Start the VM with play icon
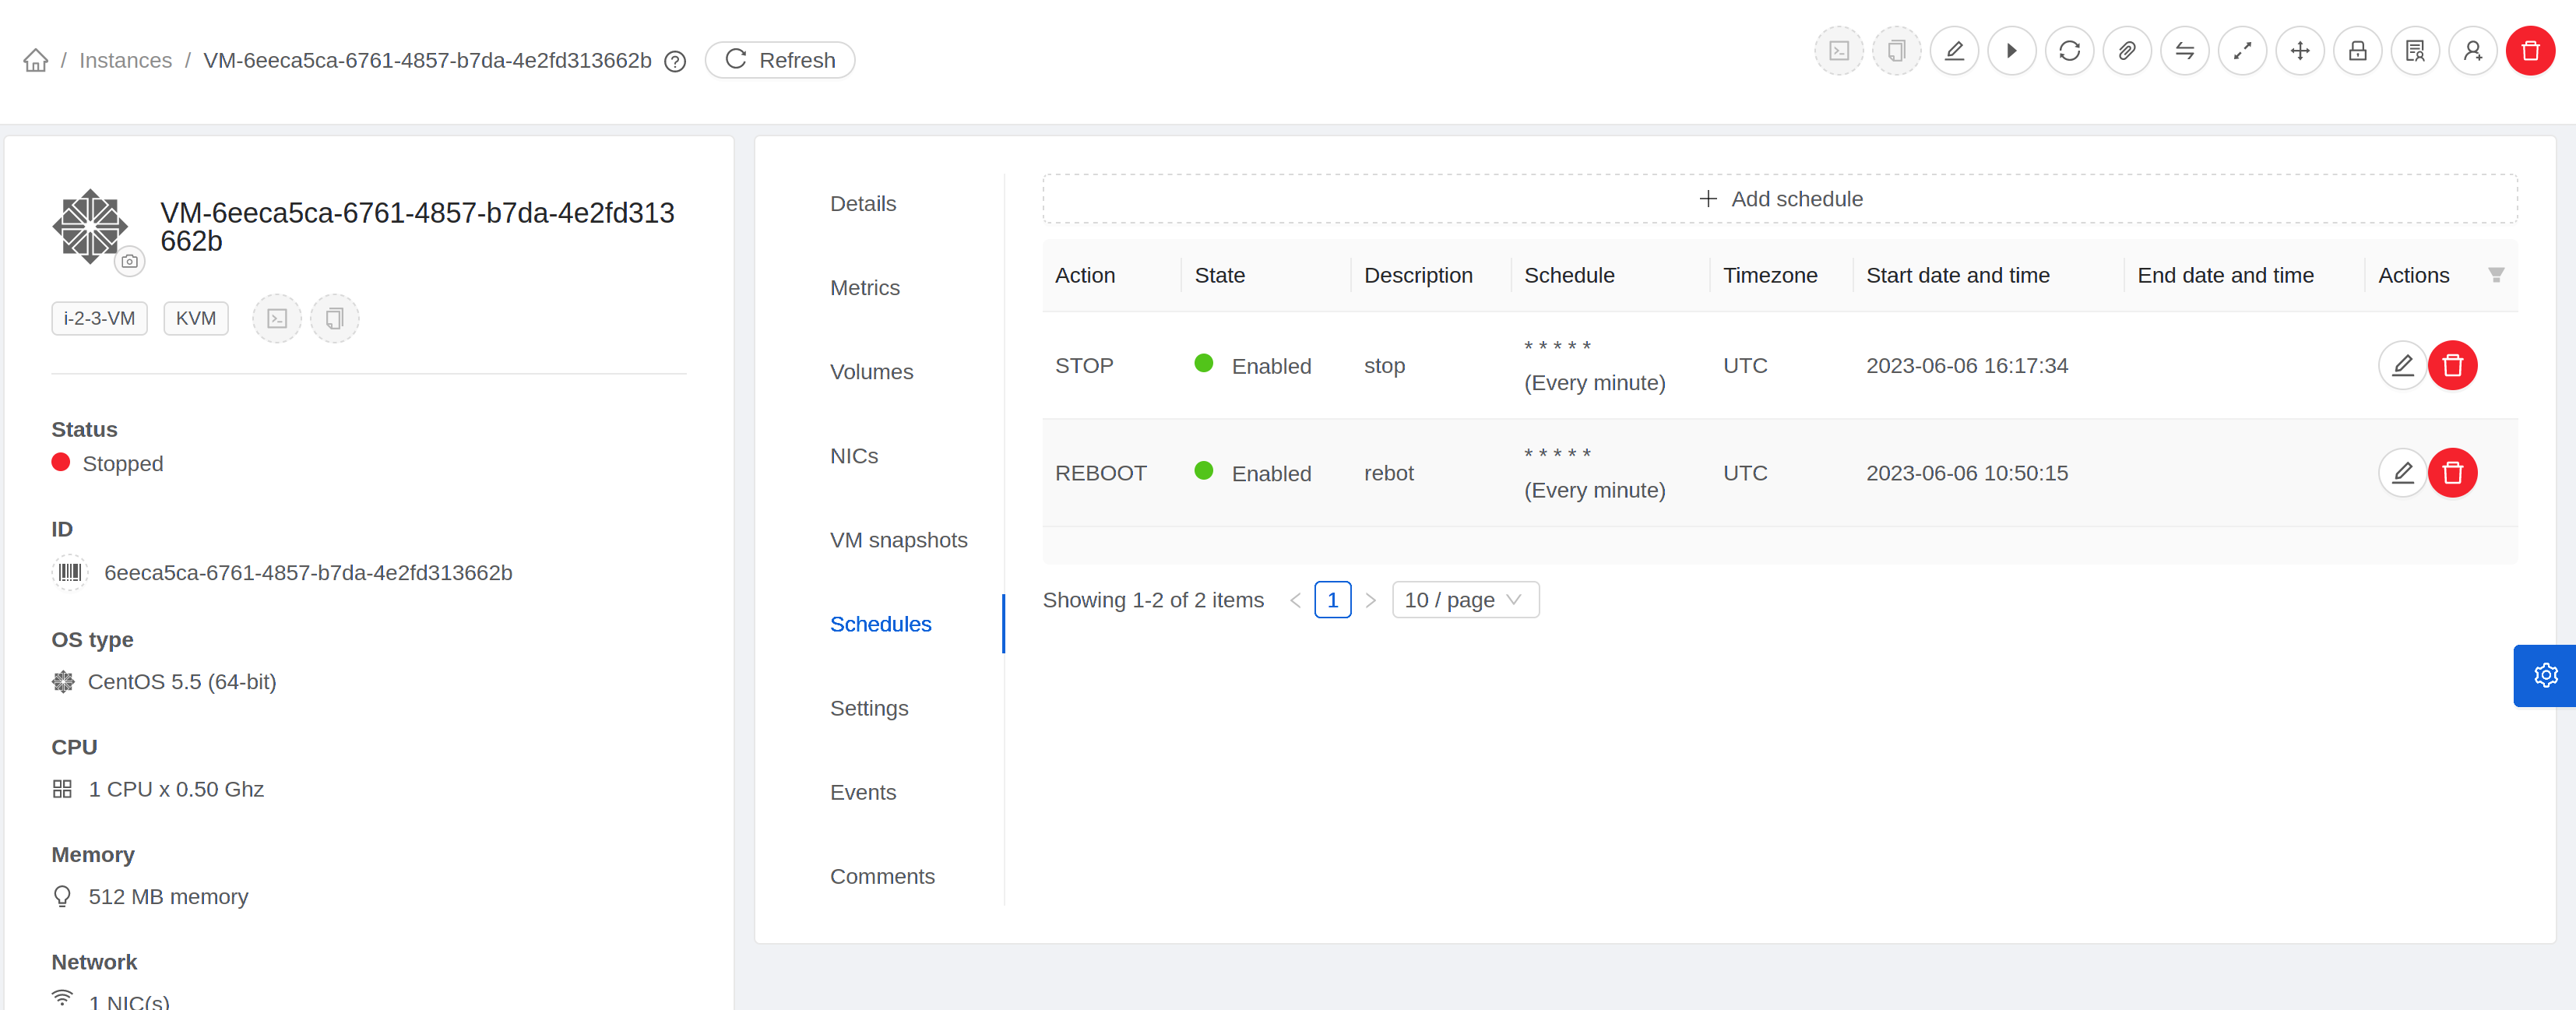The width and height of the screenshot is (2576, 1010). [2011, 51]
